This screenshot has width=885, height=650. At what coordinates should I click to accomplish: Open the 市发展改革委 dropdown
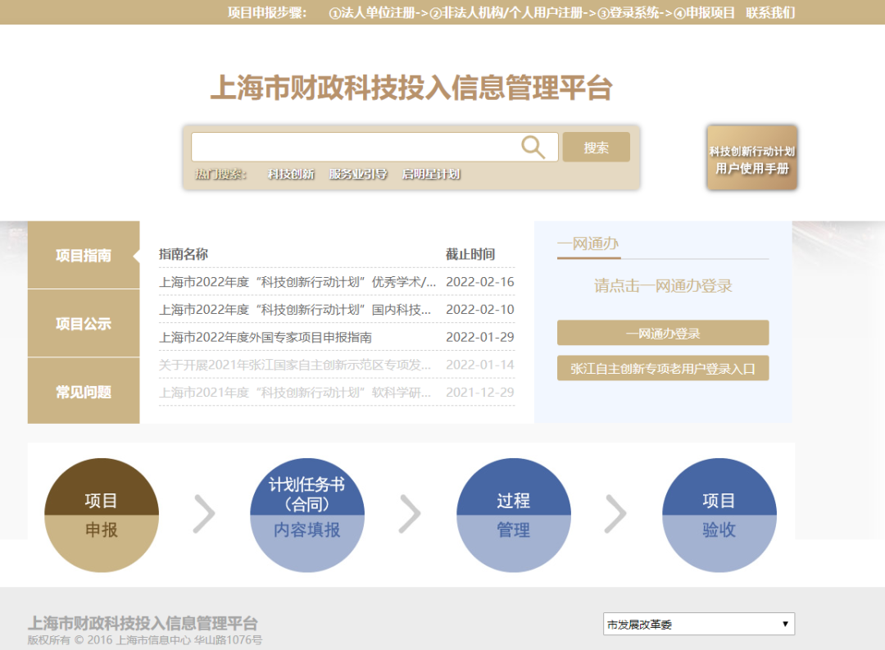[699, 624]
